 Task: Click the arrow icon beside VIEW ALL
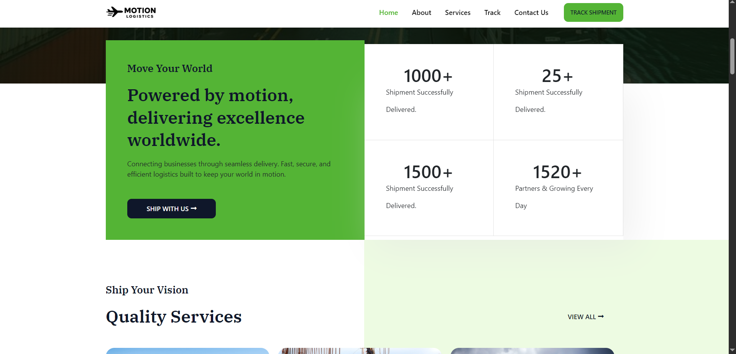tap(601, 316)
